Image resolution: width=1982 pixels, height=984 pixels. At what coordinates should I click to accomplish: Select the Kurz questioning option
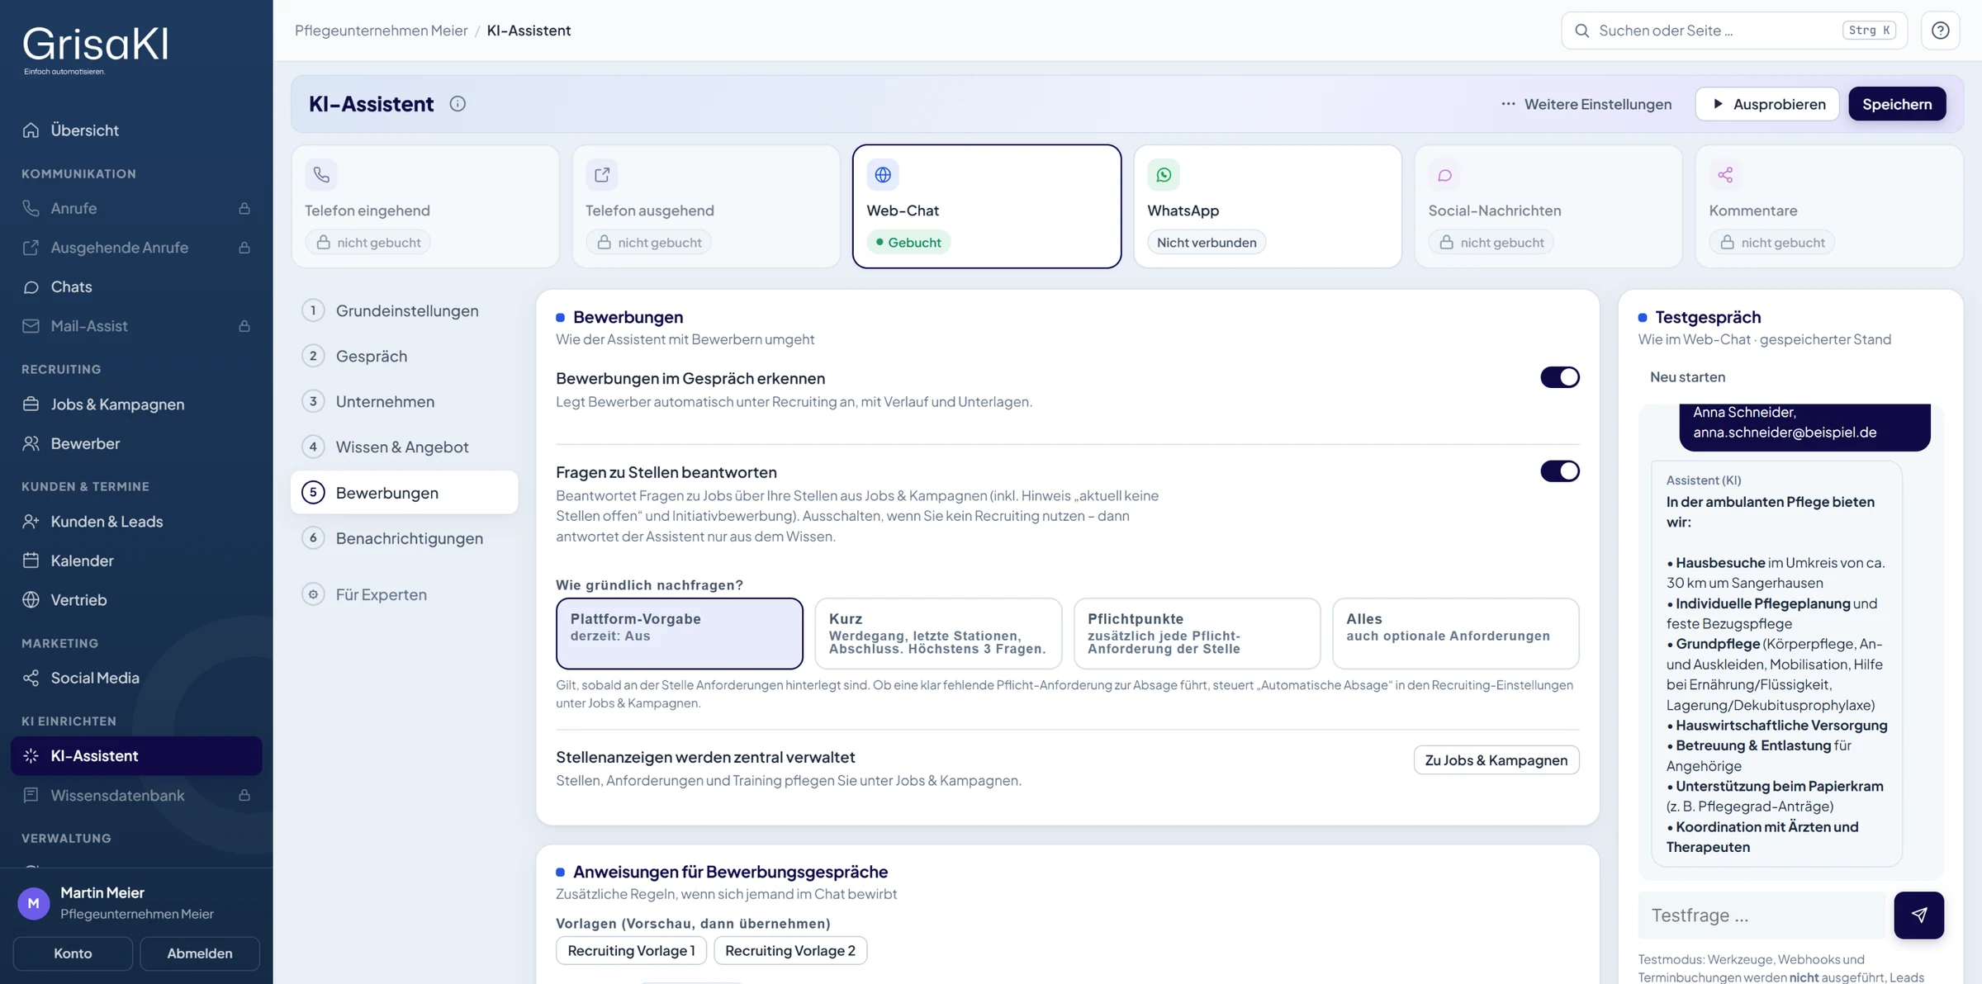[937, 633]
